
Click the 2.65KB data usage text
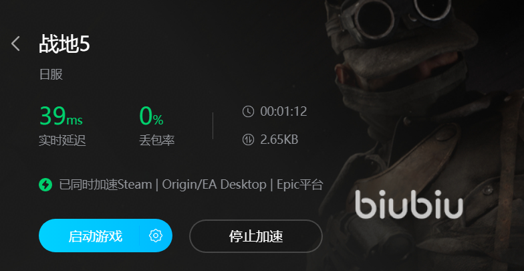279,139
